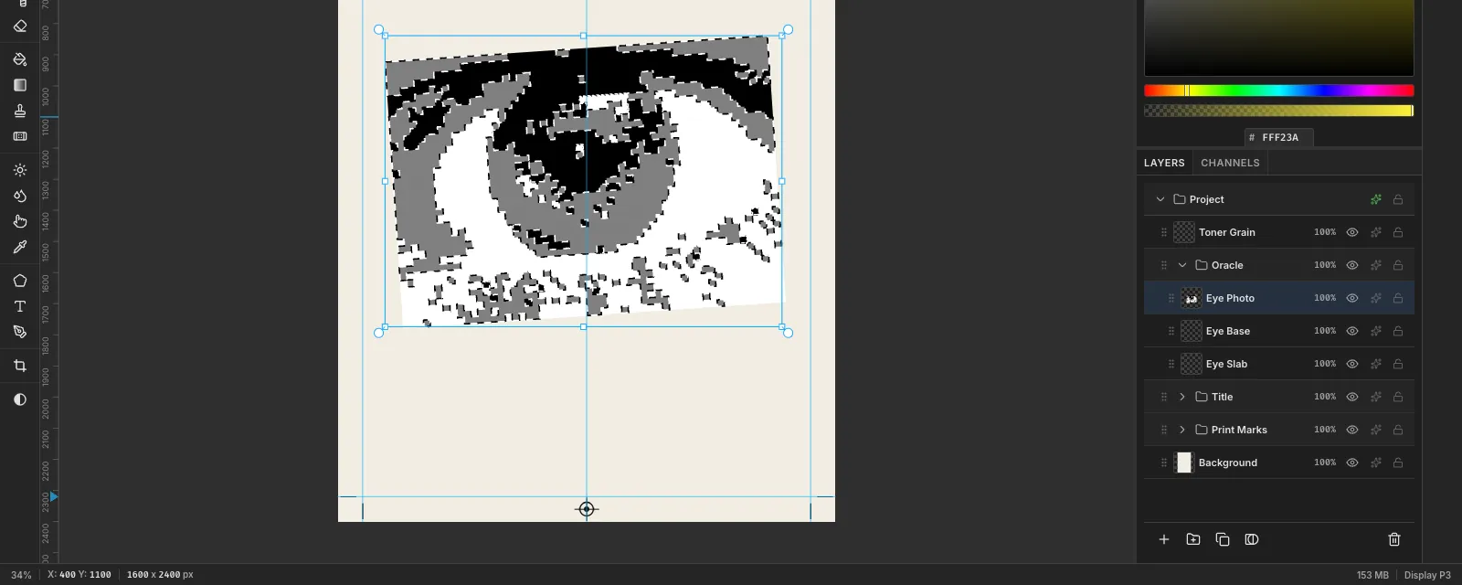This screenshot has height=585, width=1462.
Task: Select the patch grid tool below stamp
Action: [x=20, y=136]
